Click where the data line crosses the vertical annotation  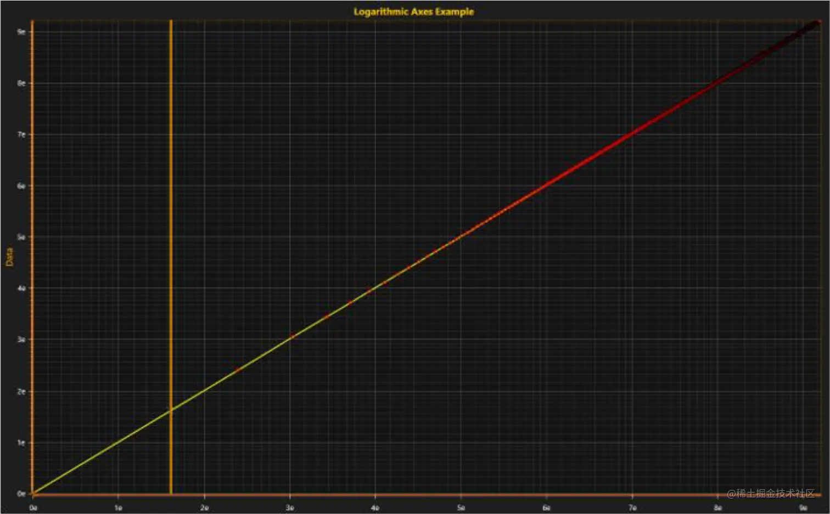tap(171, 410)
